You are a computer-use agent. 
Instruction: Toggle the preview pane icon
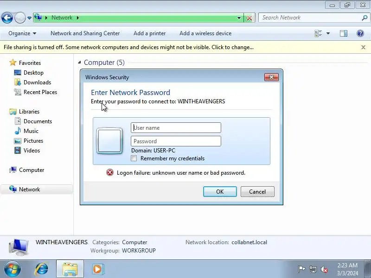344,33
